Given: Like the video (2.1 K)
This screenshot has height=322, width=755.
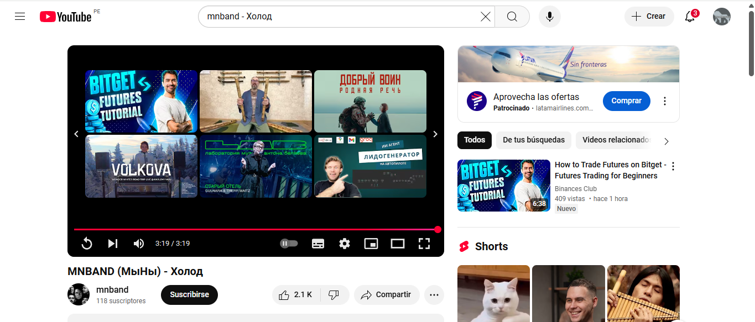Looking at the screenshot, I should [295, 295].
